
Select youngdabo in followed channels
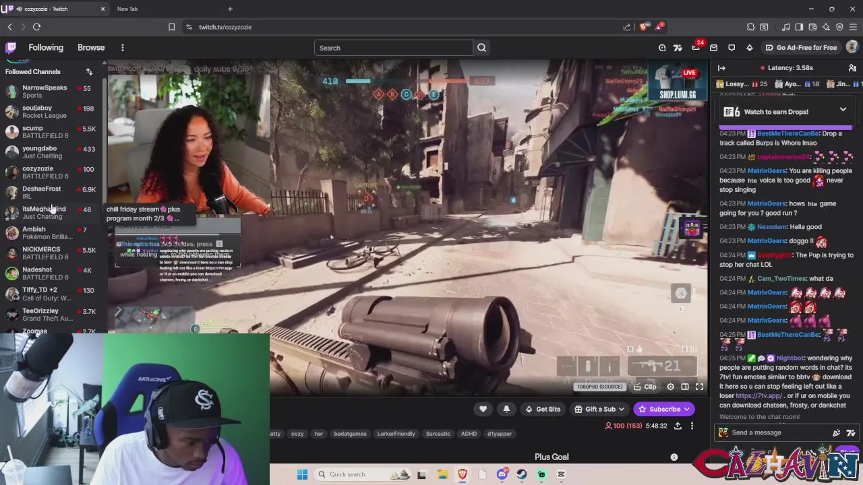coord(51,152)
